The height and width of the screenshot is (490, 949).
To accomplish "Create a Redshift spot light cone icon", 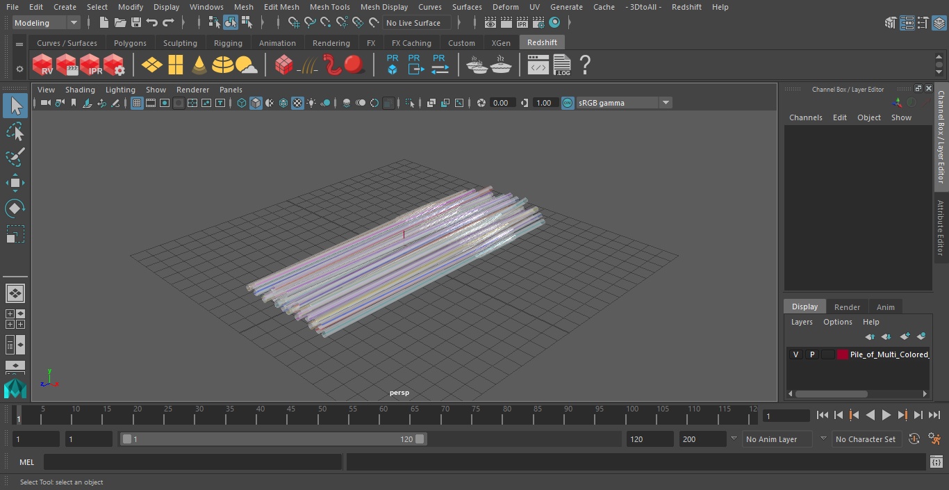I will 199,65.
